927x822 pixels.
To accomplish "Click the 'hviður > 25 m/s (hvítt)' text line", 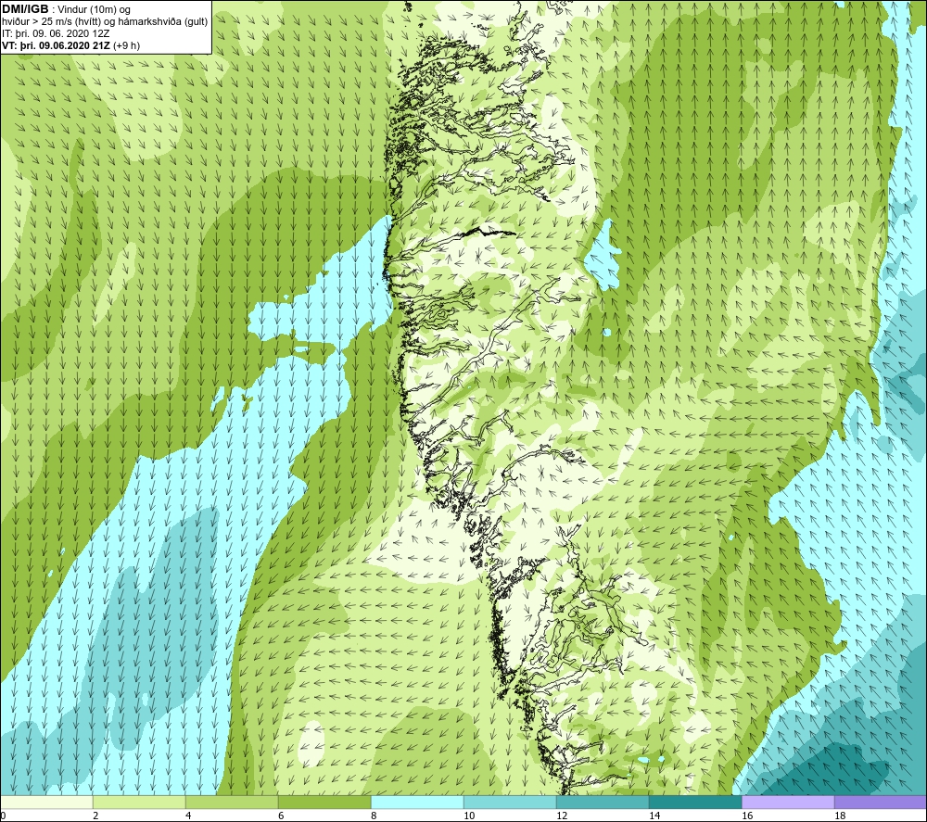I will point(49,21).
